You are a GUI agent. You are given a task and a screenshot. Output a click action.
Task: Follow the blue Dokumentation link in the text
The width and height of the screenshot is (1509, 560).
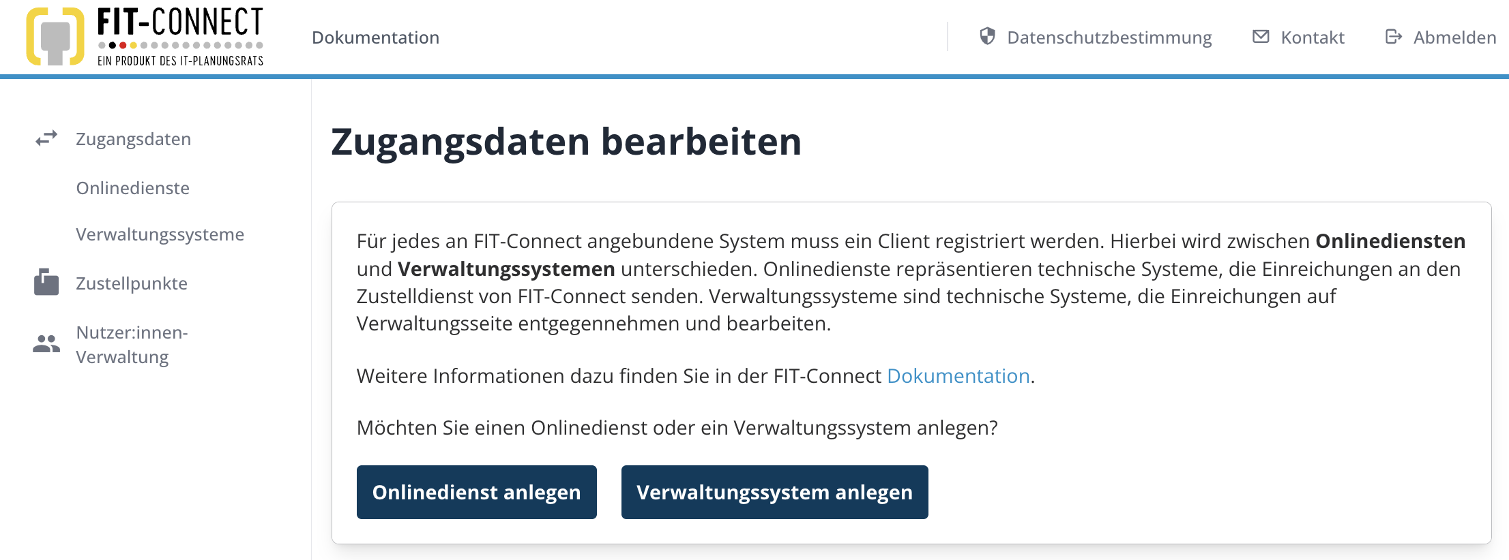(x=958, y=376)
